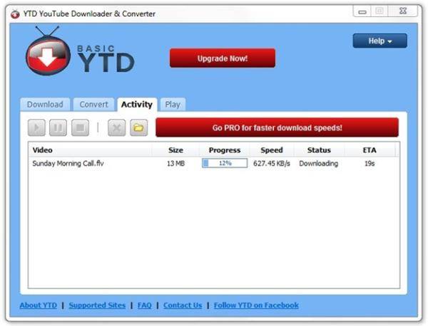Open the Supported Sites link
This screenshot has width=428, height=326.
97,305
